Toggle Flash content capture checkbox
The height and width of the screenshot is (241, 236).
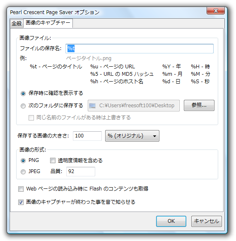pyautogui.click(x=21, y=189)
